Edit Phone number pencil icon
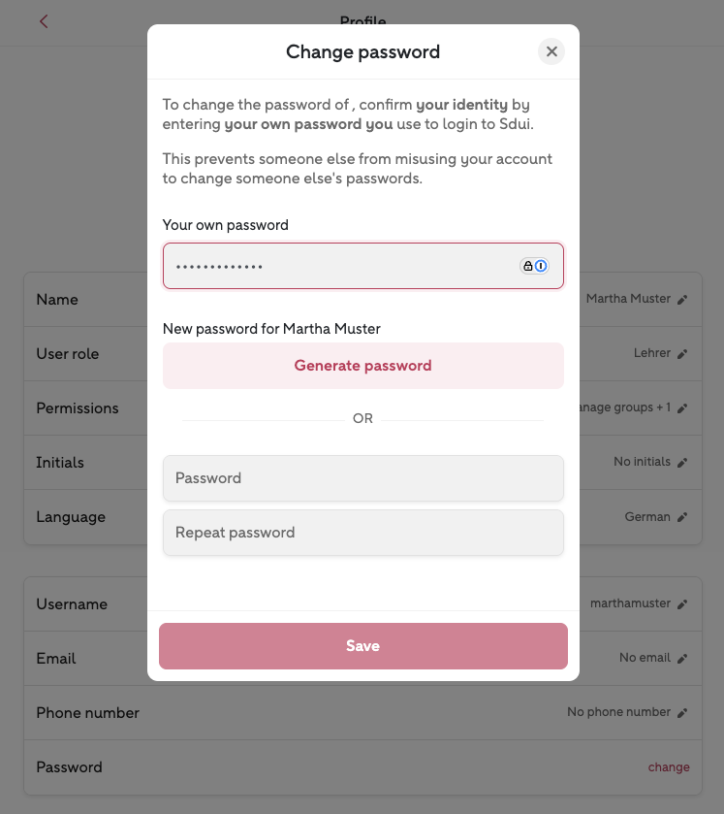724x814 pixels. coord(682,713)
